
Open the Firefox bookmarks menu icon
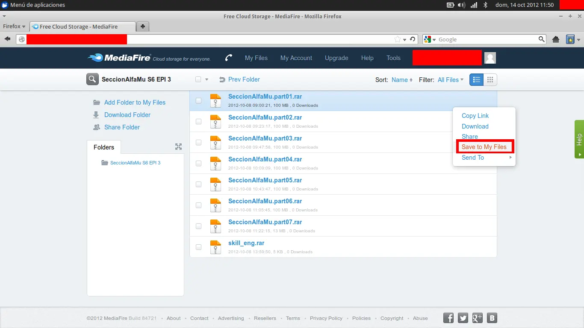[570, 39]
